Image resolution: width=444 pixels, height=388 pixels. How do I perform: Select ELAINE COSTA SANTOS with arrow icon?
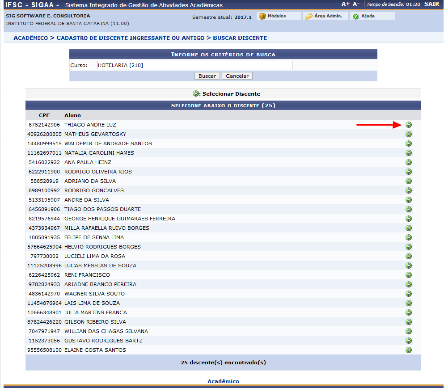408,350
